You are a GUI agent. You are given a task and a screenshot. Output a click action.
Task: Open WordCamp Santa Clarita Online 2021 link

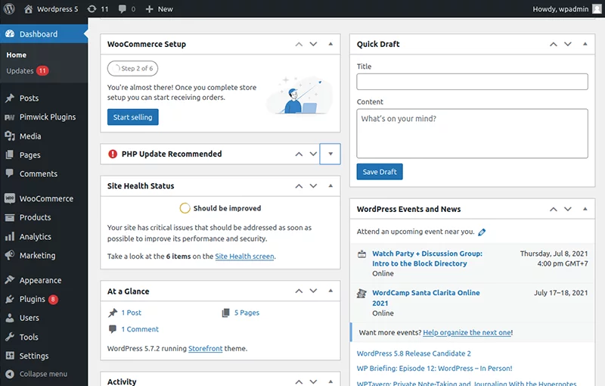[426, 297]
